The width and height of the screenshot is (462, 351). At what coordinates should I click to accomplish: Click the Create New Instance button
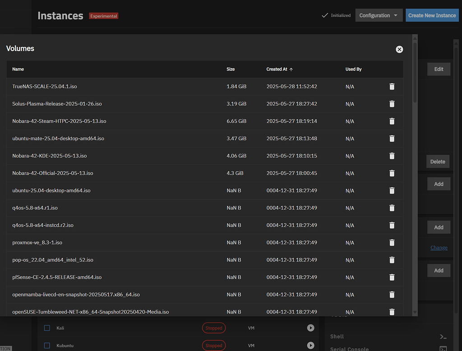point(432,15)
